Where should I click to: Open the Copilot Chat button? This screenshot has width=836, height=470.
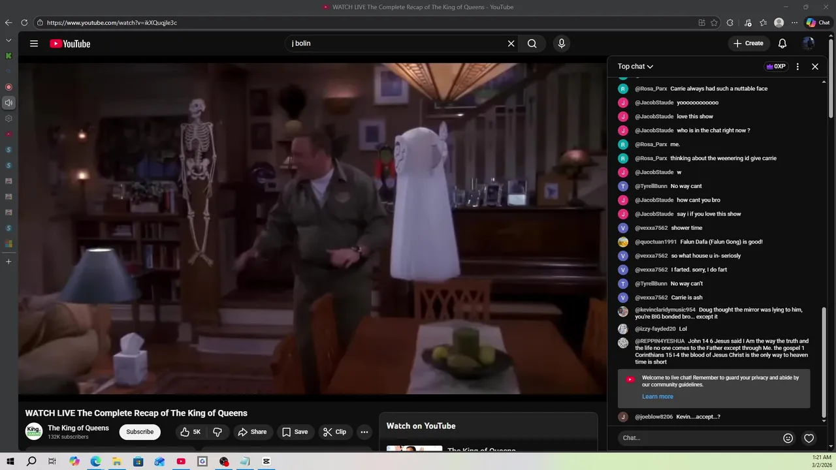point(818,23)
